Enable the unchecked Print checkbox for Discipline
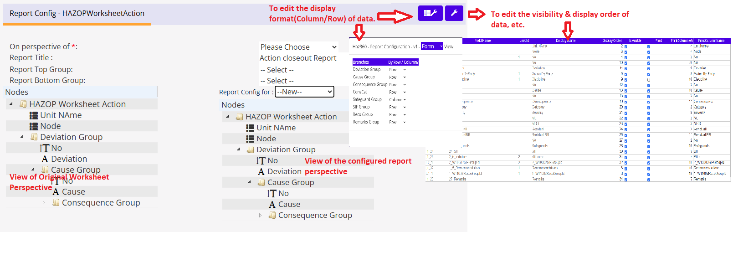The image size is (733, 273). point(649,80)
